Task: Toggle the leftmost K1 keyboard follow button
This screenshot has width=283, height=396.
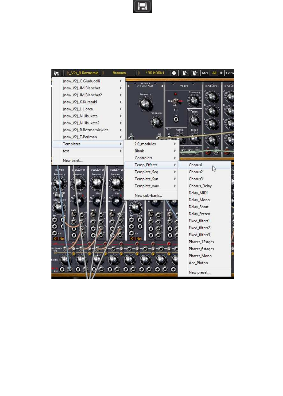Action: point(56,239)
